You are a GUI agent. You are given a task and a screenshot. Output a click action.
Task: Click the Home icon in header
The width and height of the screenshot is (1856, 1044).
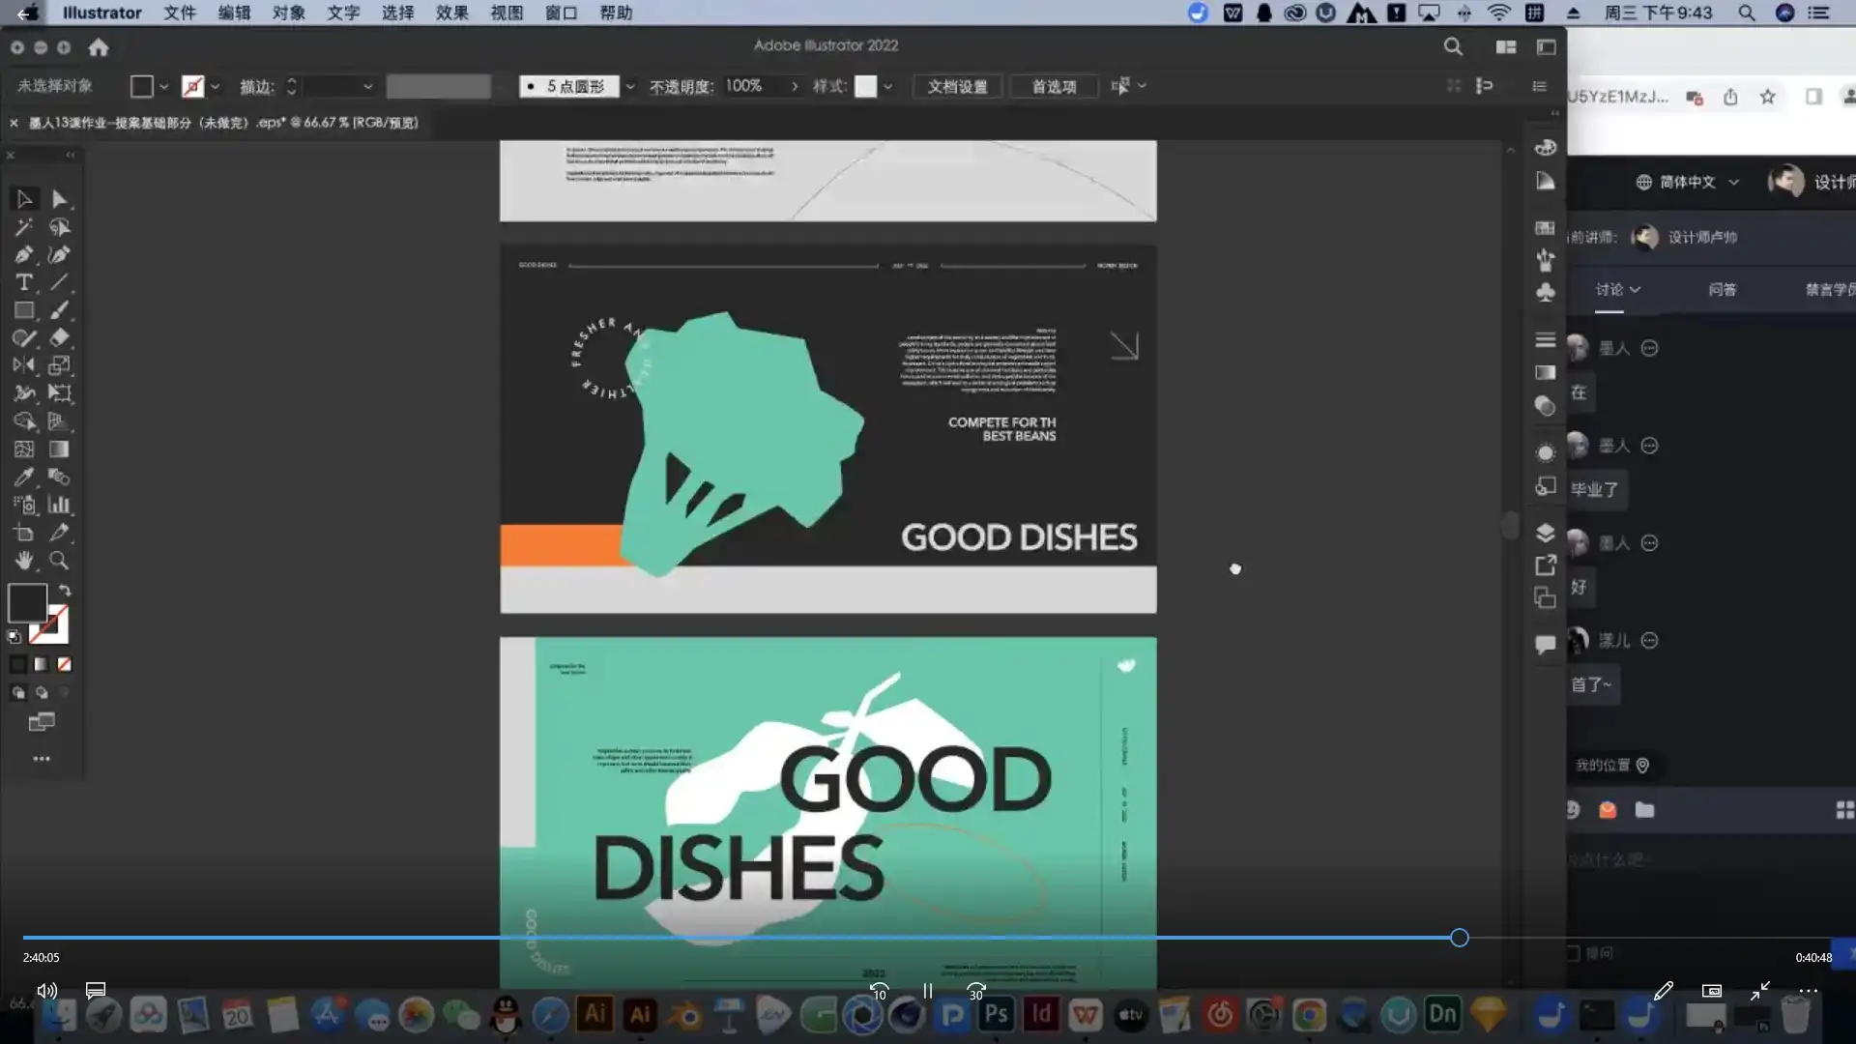pos(99,47)
